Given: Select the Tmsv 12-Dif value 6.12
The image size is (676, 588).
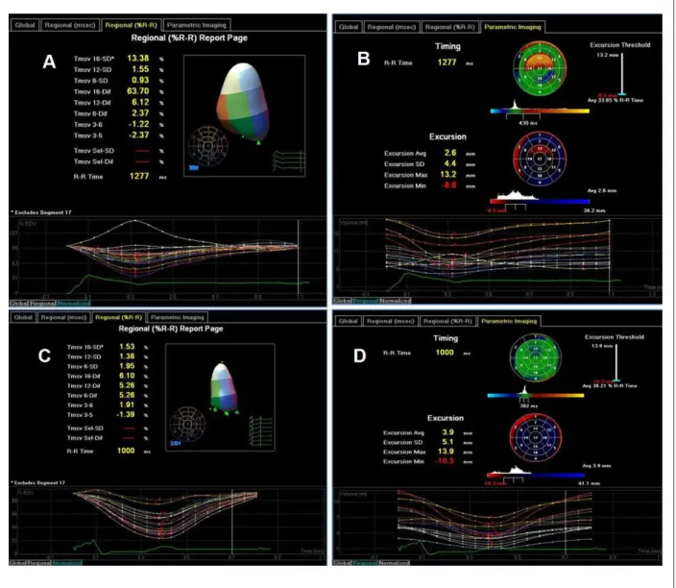Looking at the screenshot, I should coord(140,102).
